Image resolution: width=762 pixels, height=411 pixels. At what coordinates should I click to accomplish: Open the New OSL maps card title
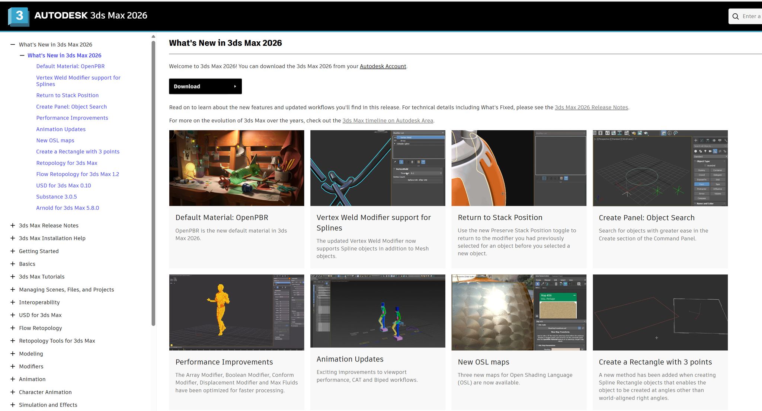[x=484, y=362]
